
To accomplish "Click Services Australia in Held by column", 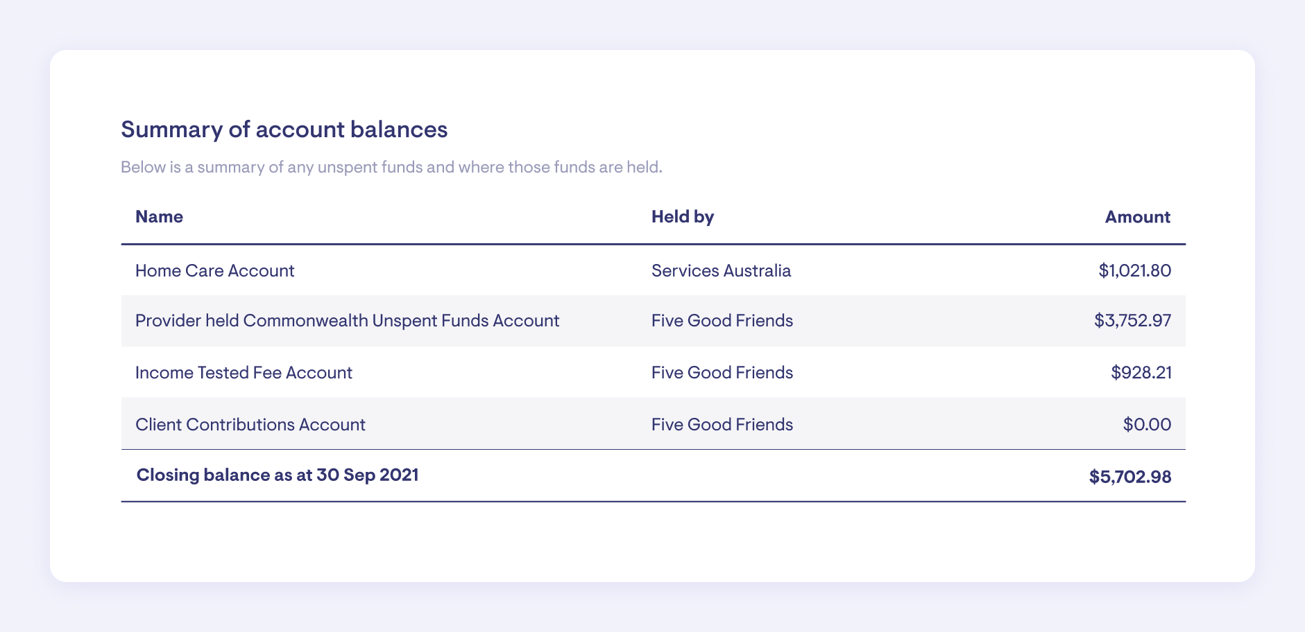I will click(721, 270).
